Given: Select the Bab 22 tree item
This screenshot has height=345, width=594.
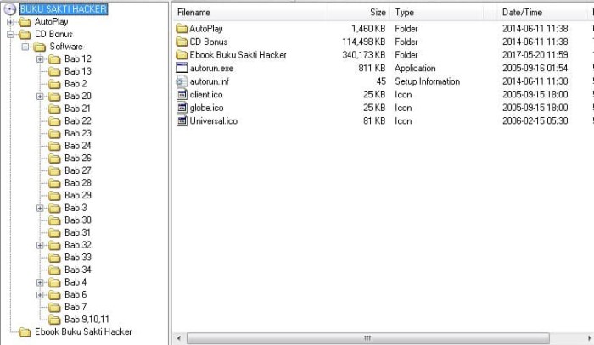Looking at the screenshot, I should click(x=78, y=121).
